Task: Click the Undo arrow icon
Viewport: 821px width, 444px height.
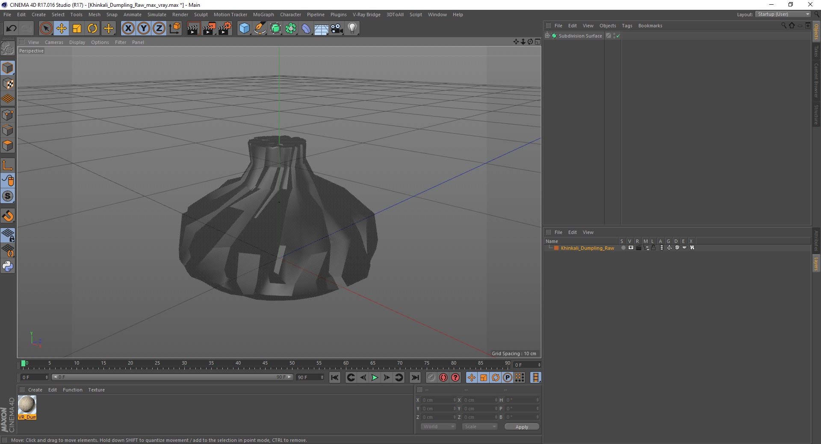Action: click(11, 29)
